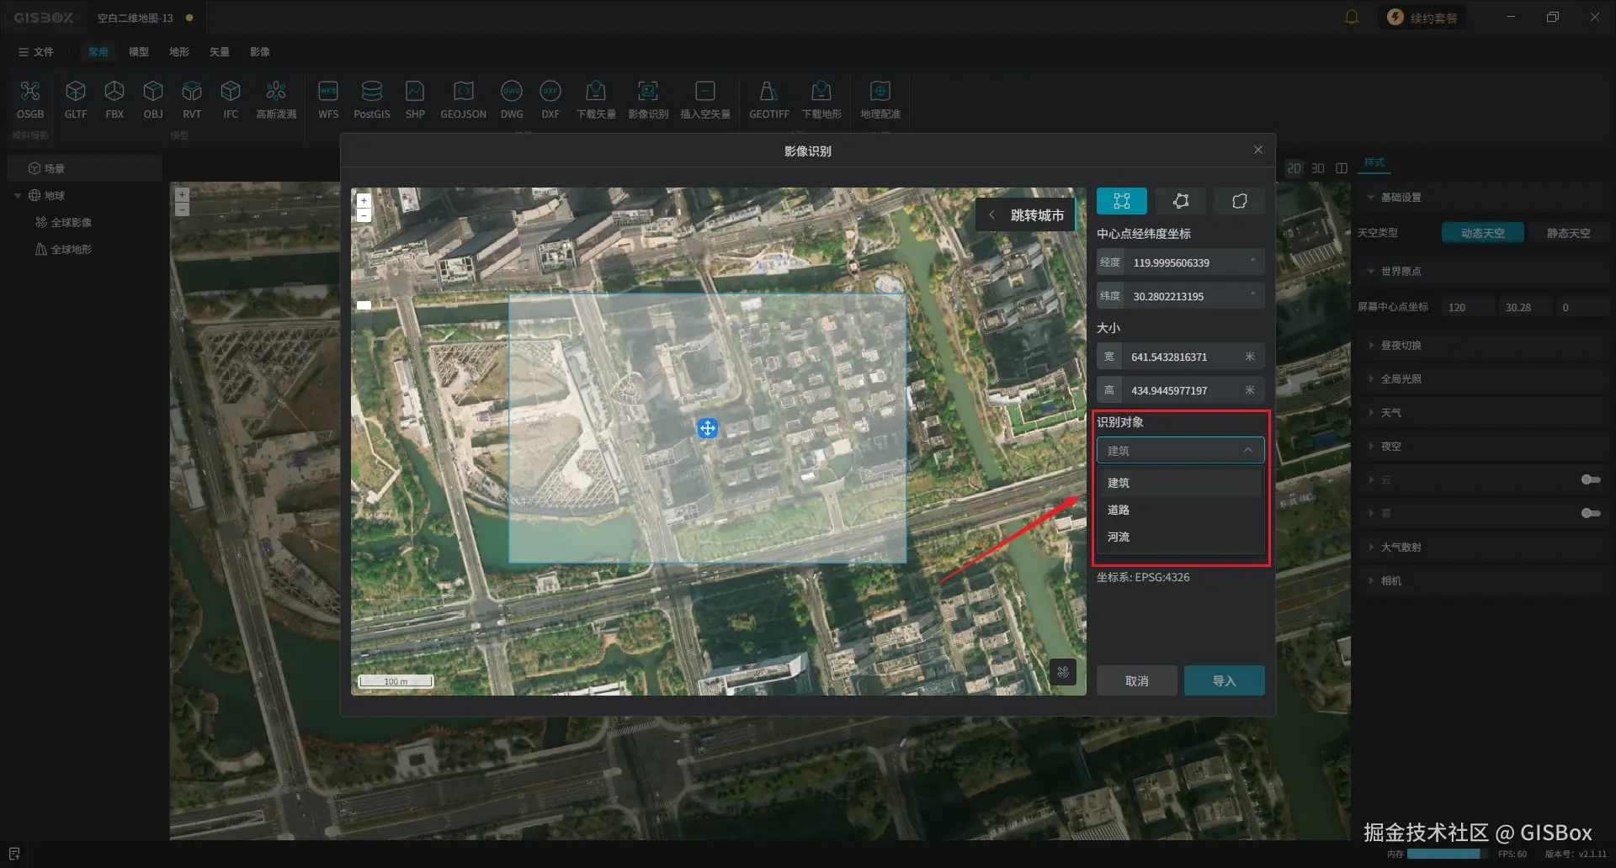Switch to the 矢量 ribbon tab
The image size is (1616, 868).
click(219, 51)
